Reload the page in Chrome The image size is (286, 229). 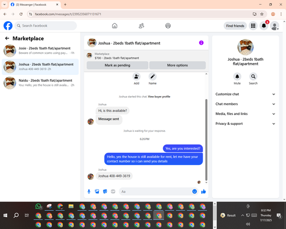21,14
